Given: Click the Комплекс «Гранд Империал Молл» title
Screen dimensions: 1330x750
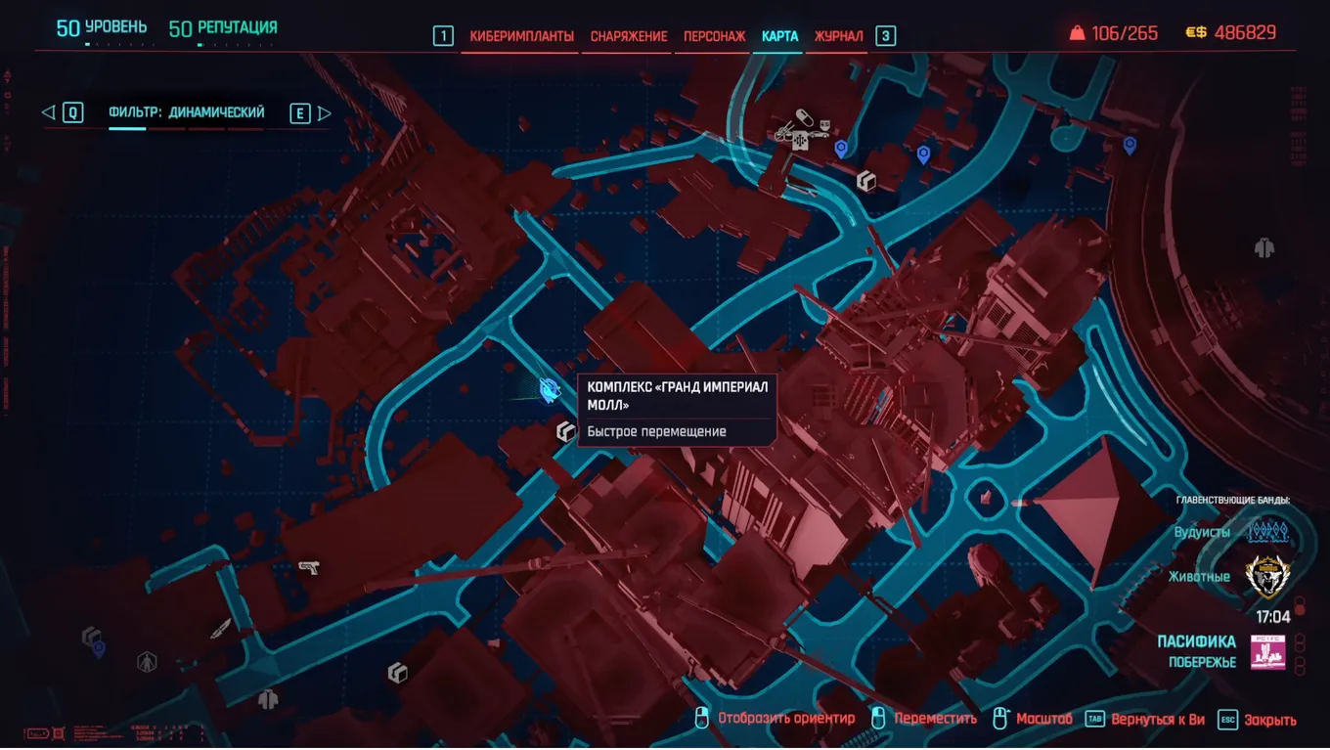Looking at the screenshot, I should [x=678, y=396].
